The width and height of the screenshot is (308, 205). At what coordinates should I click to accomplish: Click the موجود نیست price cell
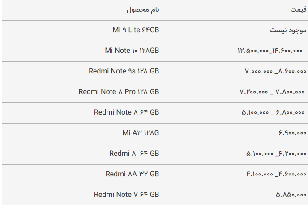[288, 30]
